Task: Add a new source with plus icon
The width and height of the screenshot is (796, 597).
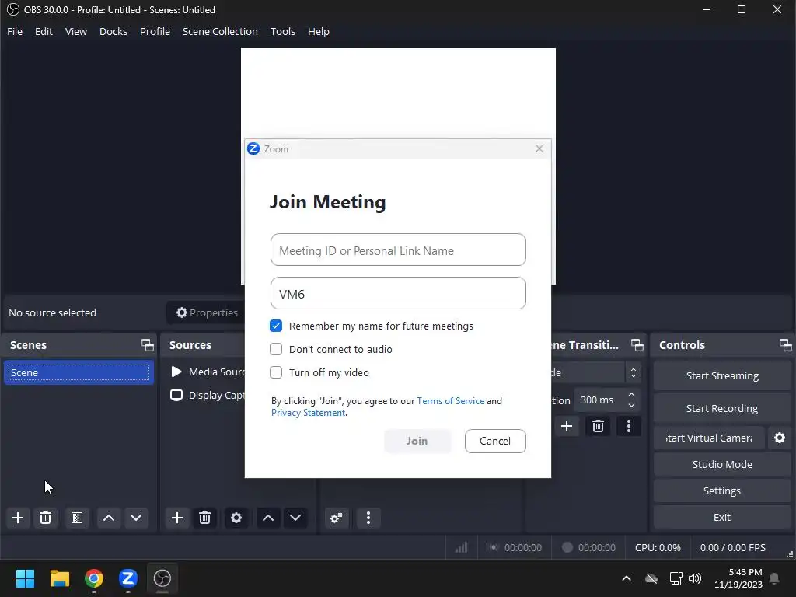Action: [x=177, y=518]
